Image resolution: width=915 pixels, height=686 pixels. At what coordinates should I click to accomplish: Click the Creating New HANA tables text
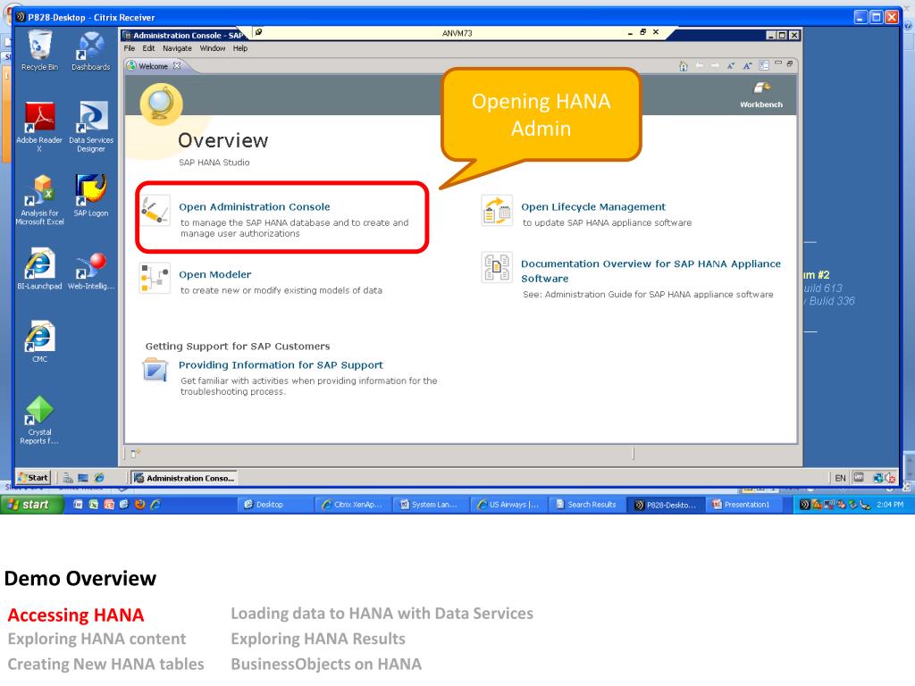tap(105, 664)
